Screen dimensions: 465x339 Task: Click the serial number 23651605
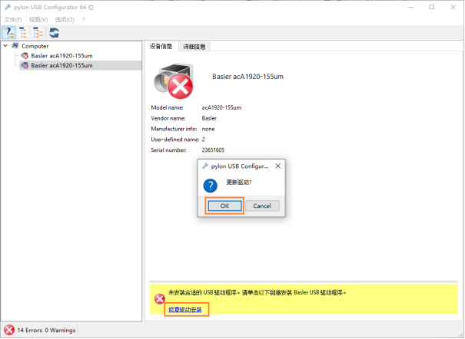click(213, 150)
